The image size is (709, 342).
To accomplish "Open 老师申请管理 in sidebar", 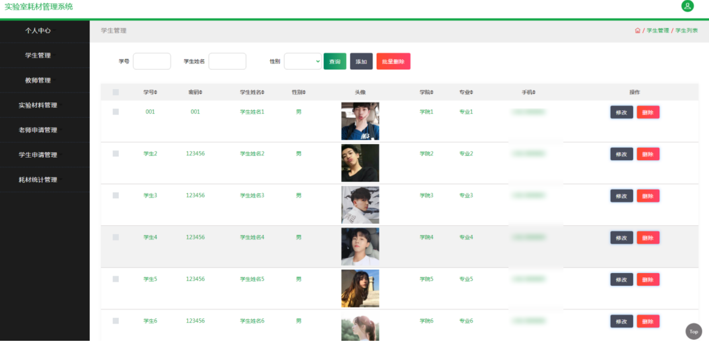I will [x=38, y=130].
